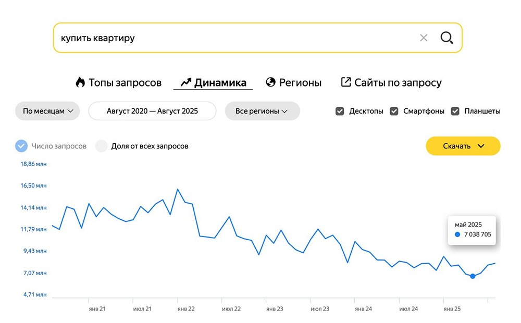Click the external link icon for sites
The image size is (521, 323).
[x=346, y=82]
